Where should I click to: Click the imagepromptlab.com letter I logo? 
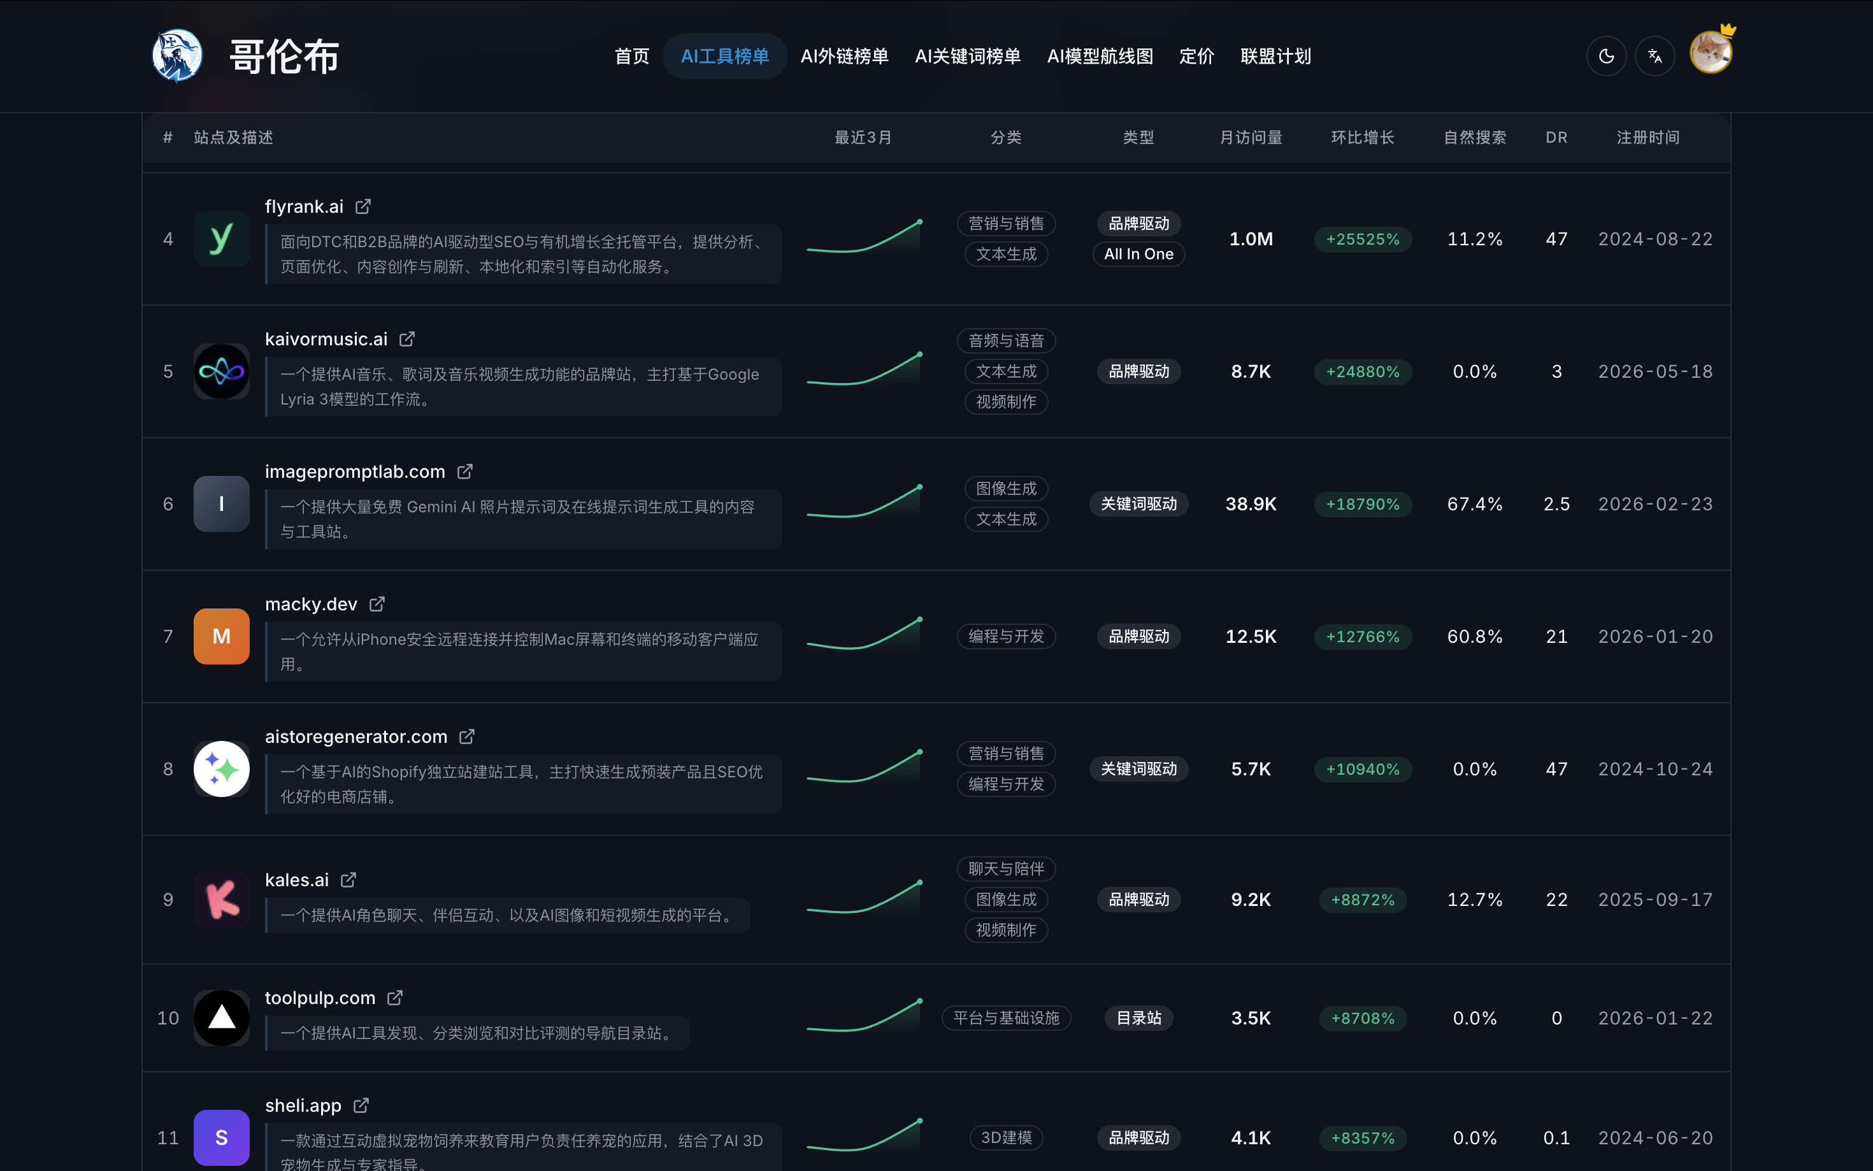(222, 504)
